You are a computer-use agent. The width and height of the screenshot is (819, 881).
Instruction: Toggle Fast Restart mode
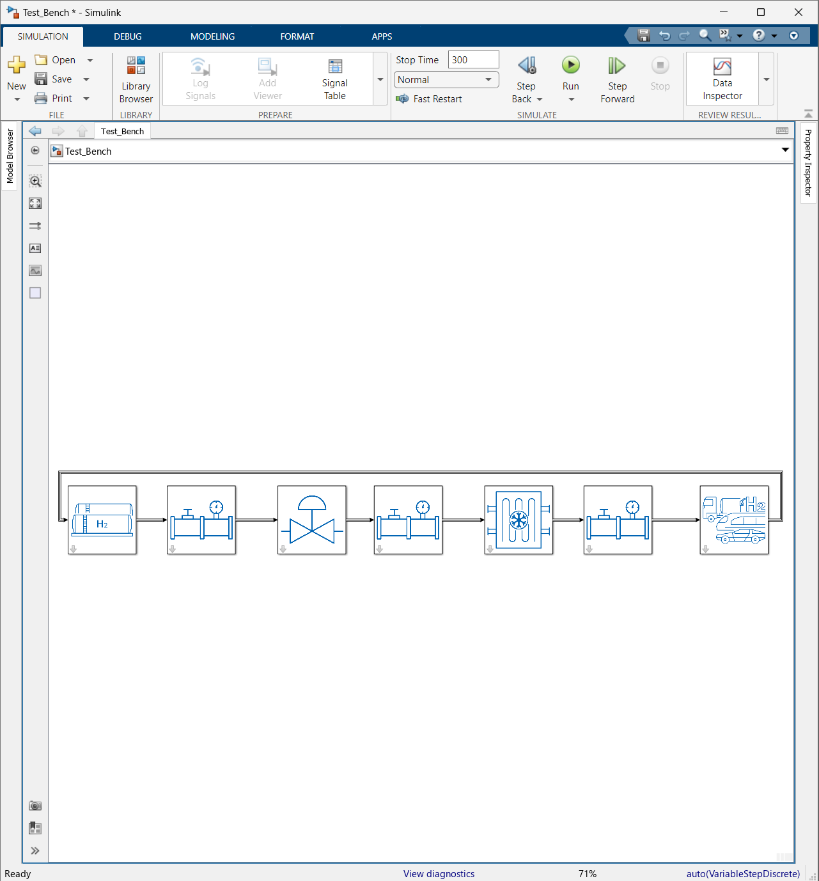(x=429, y=99)
